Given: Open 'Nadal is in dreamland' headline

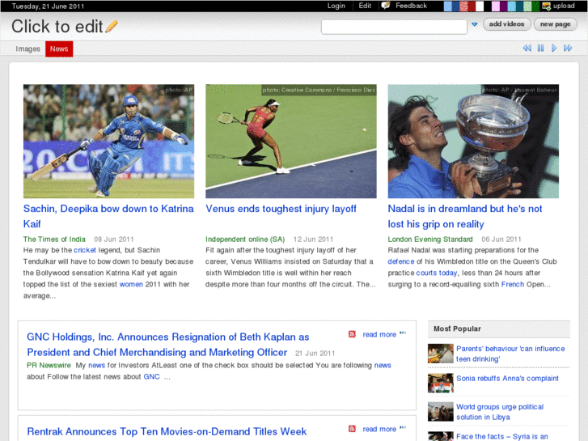Looking at the screenshot, I should tap(465, 216).
